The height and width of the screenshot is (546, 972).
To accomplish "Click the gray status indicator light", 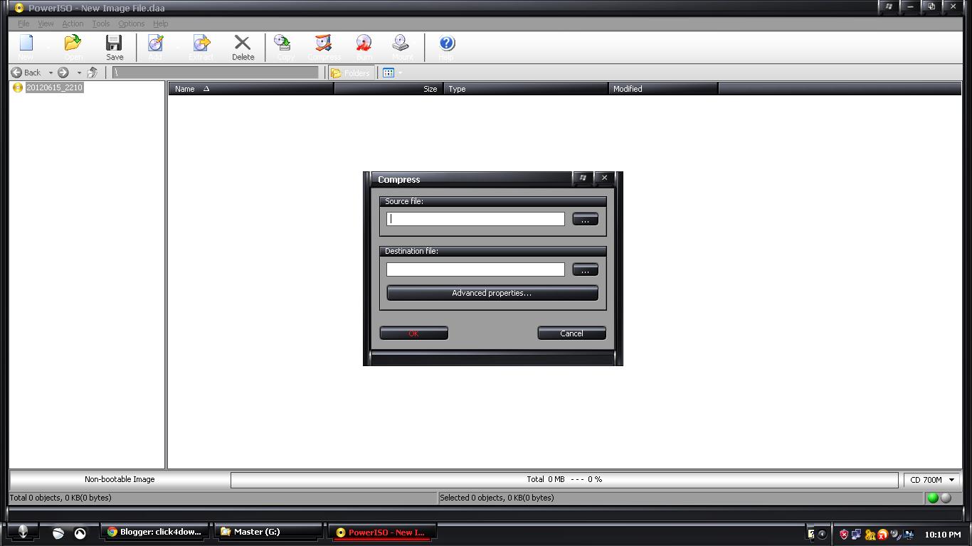I will click(946, 498).
